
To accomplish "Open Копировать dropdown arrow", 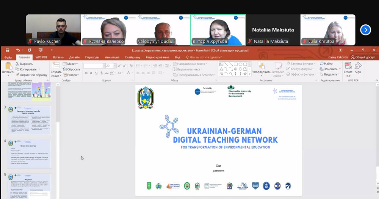I will pyautogui.click(x=39, y=69).
